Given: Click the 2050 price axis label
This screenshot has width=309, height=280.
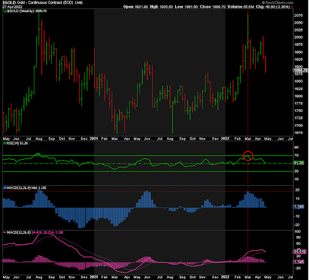Looking at the screenshot, I should [x=298, y=23].
